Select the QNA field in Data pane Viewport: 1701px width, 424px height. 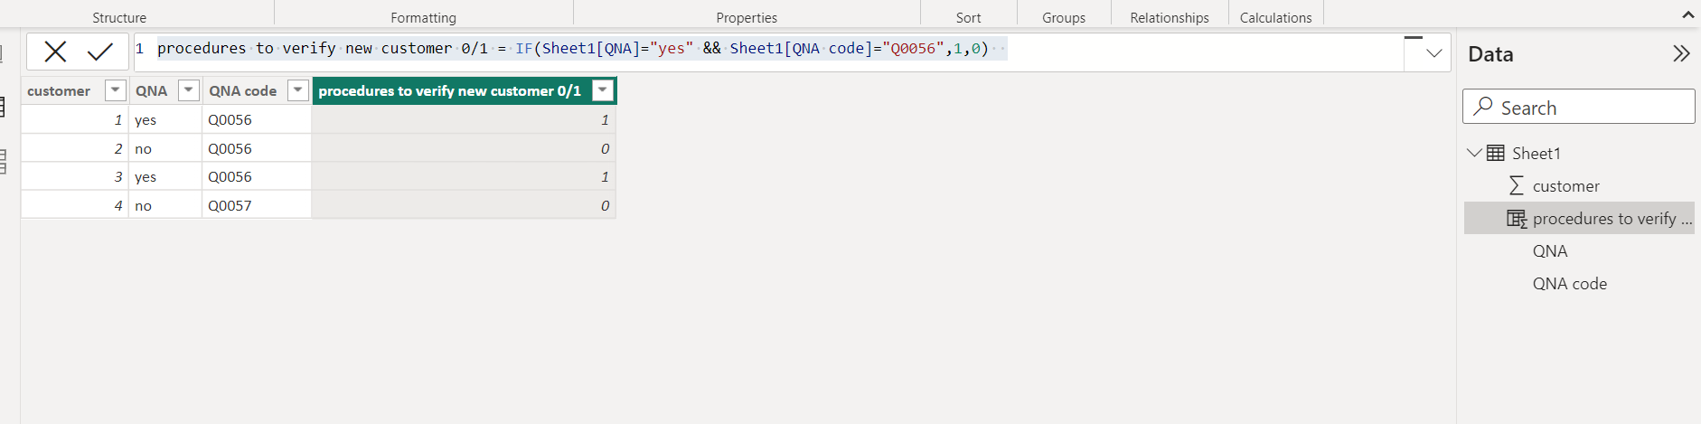1550,251
